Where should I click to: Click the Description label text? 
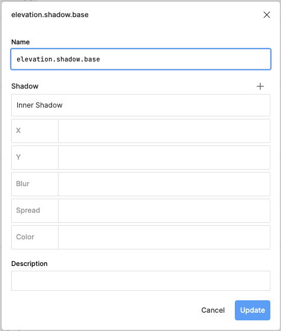(x=30, y=264)
